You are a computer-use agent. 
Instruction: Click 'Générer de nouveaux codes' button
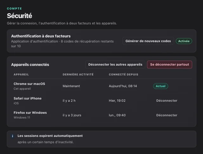point(148,41)
